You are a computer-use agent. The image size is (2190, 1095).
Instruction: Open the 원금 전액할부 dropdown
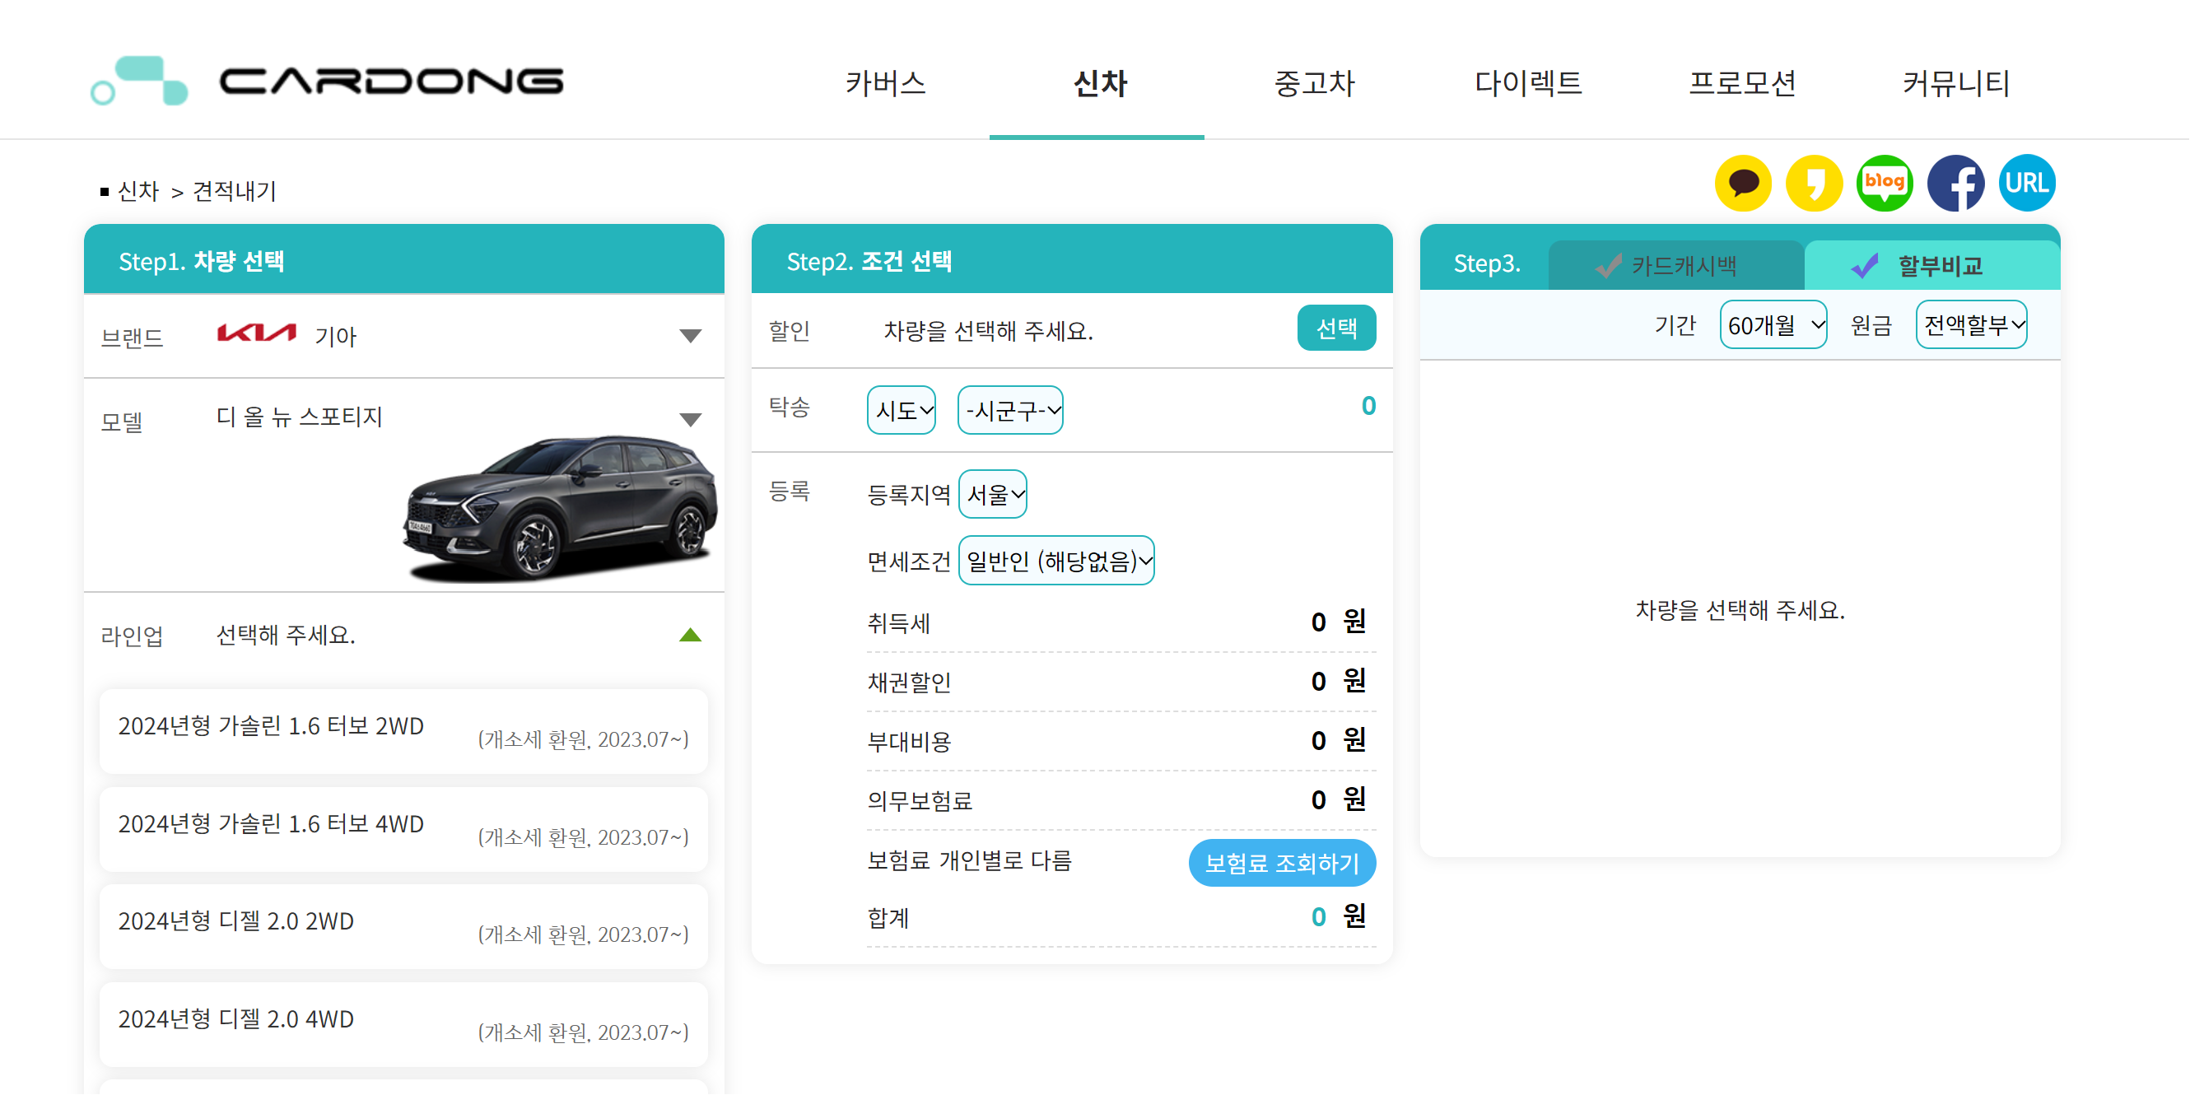point(1971,324)
